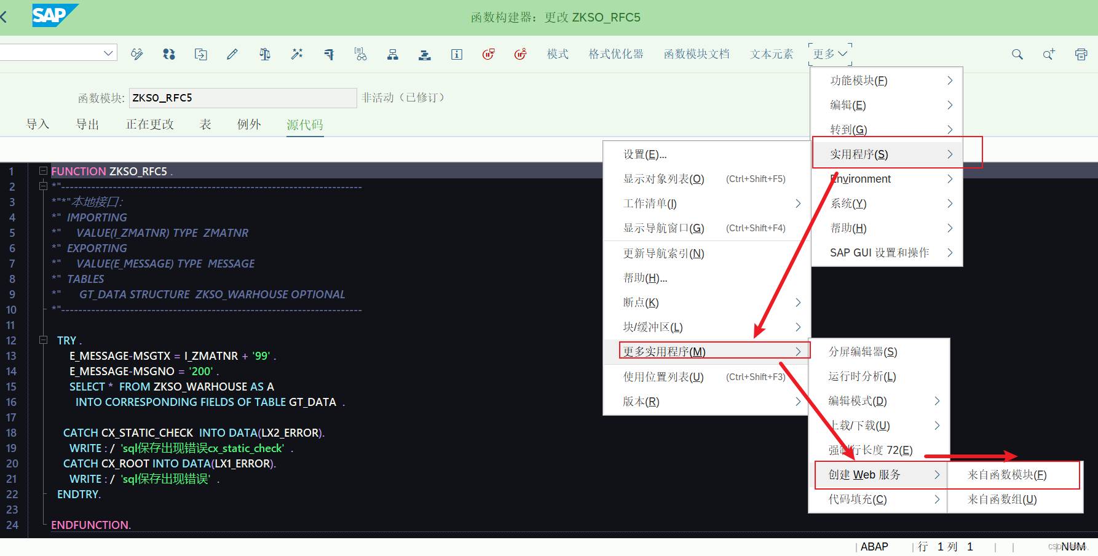Click the 格式优化器 button
Screen dimensions: 1098x556
[616, 54]
